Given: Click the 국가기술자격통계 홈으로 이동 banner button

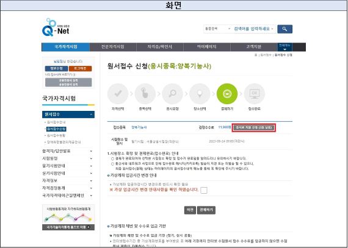Looking at the screenshot, I should coord(68,227).
